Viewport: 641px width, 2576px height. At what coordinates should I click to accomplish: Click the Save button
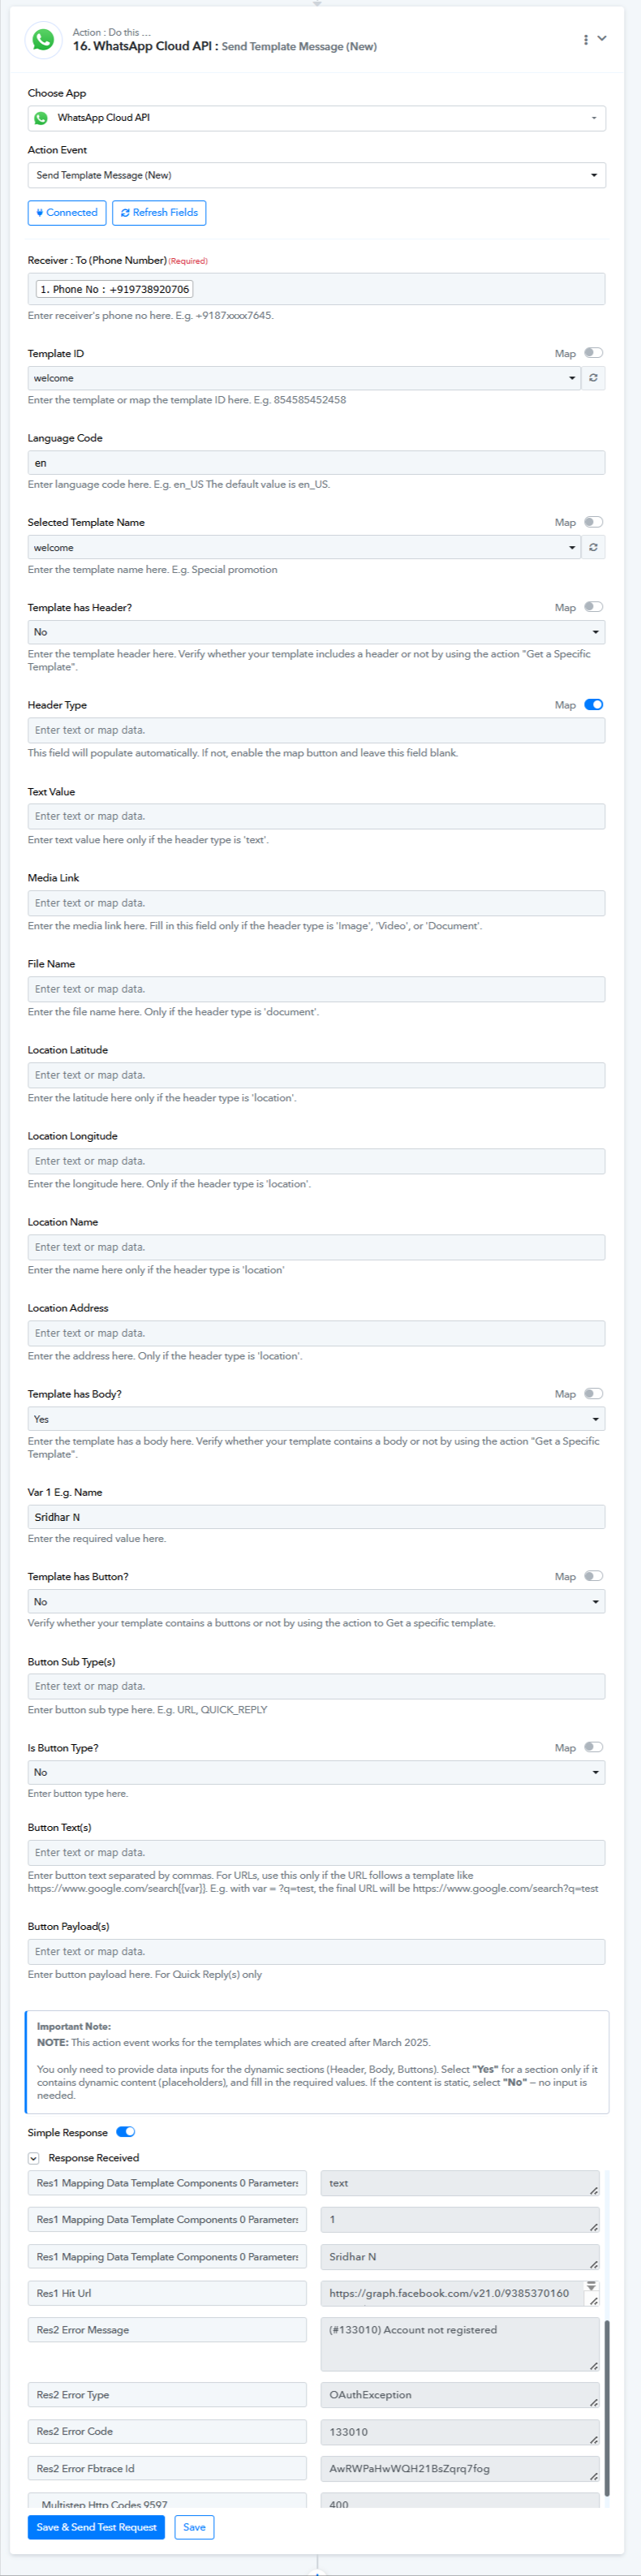(x=194, y=2527)
